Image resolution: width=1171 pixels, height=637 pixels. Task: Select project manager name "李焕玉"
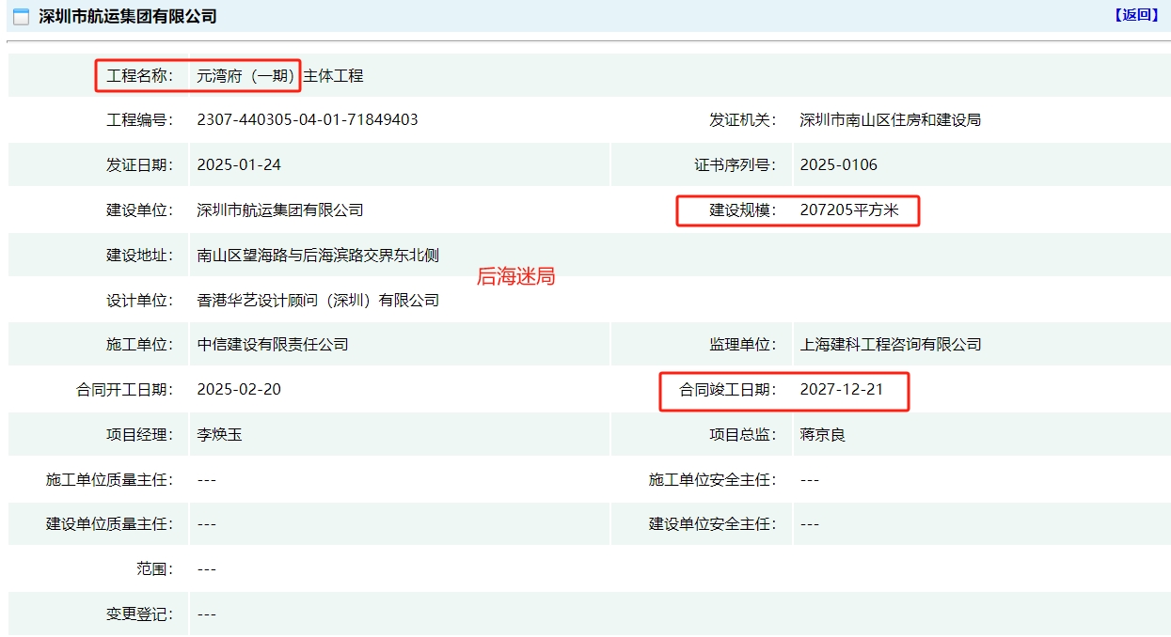220,435
